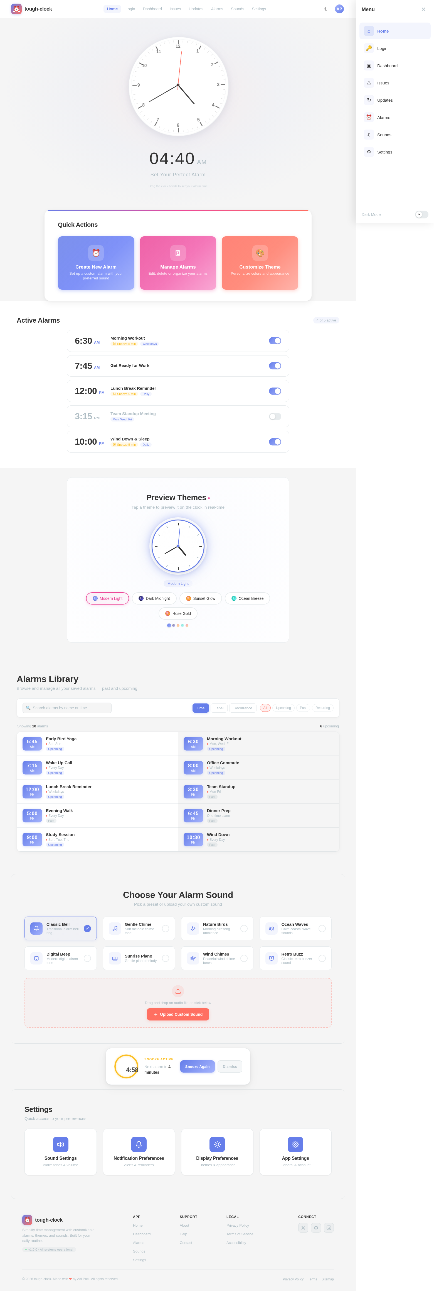The height and width of the screenshot is (1291, 434).
Task: Select the Gentle Chime sound radio
Action: (x=166, y=929)
